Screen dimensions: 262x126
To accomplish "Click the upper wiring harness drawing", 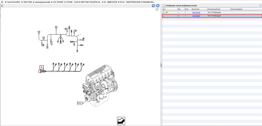I will (x=61, y=39).
